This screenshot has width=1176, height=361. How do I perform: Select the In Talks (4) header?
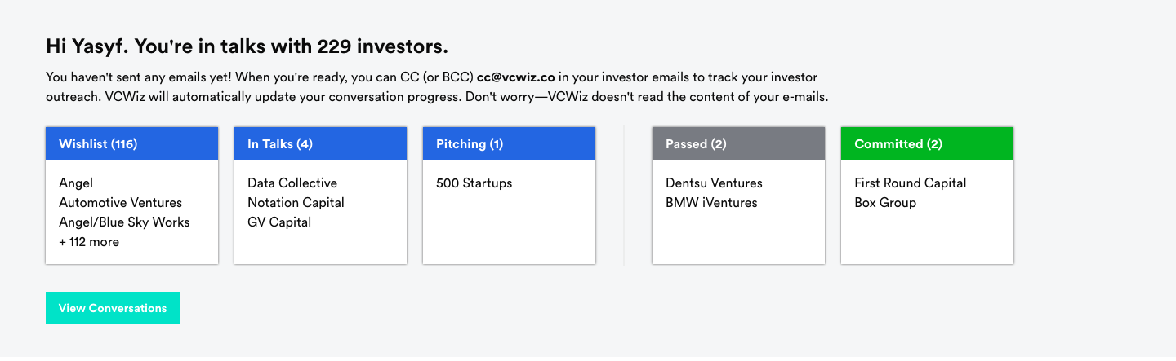click(320, 143)
